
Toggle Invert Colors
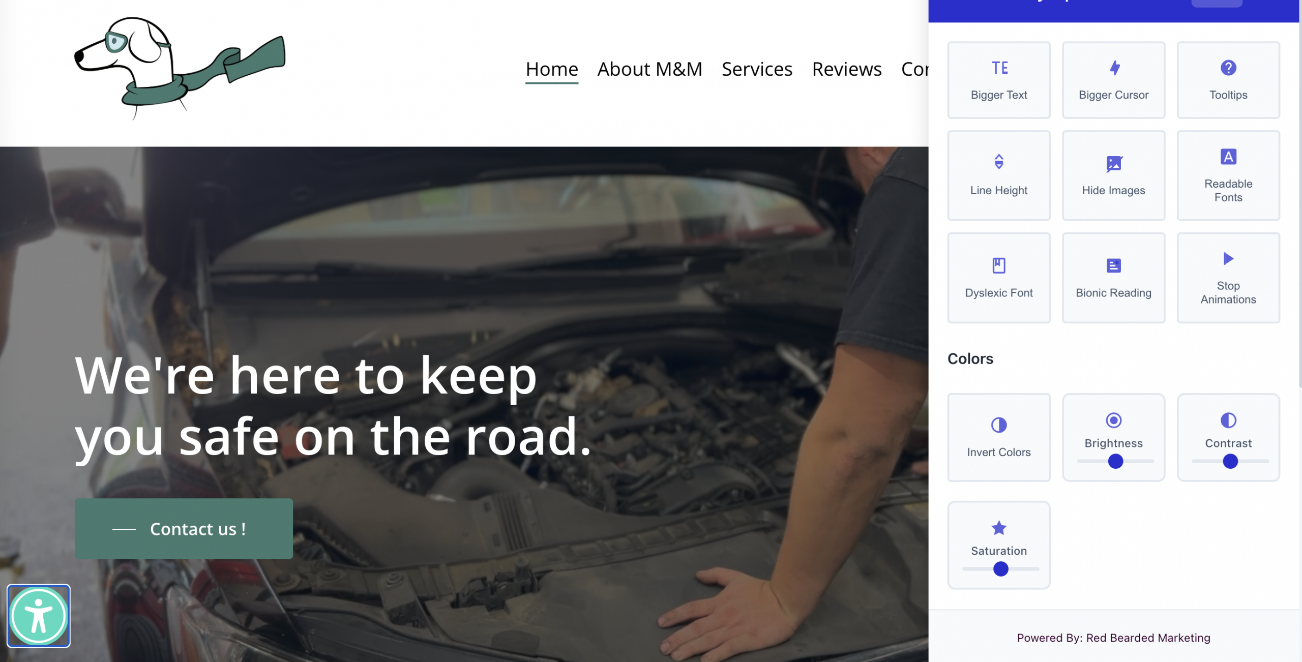coord(998,437)
